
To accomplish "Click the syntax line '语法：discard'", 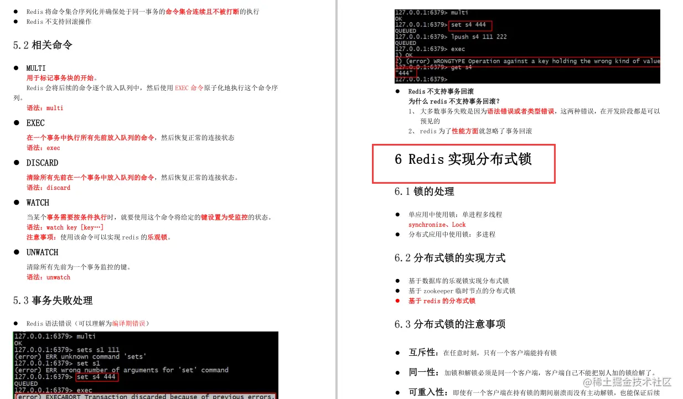I will [x=49, y=188].
